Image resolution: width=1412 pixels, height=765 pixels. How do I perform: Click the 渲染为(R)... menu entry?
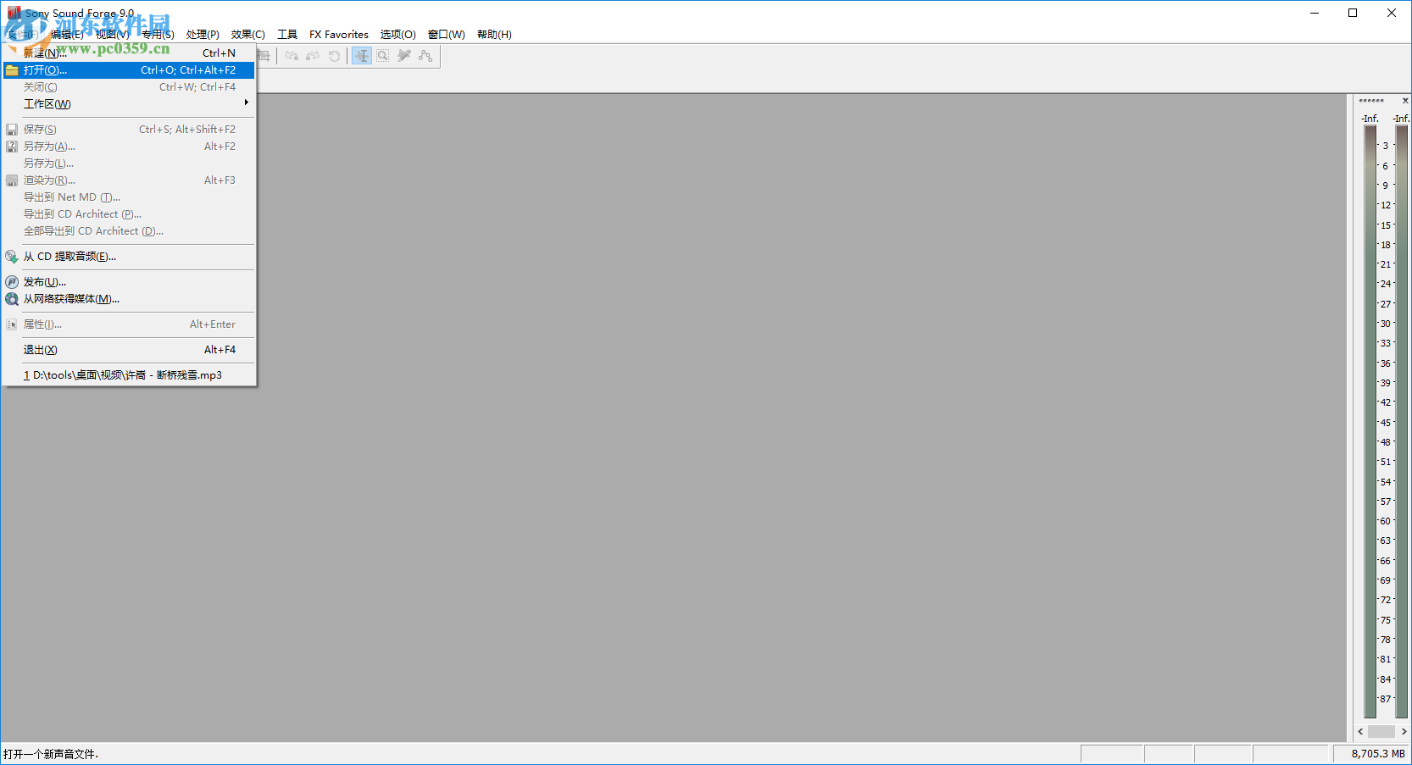(129, 180)
